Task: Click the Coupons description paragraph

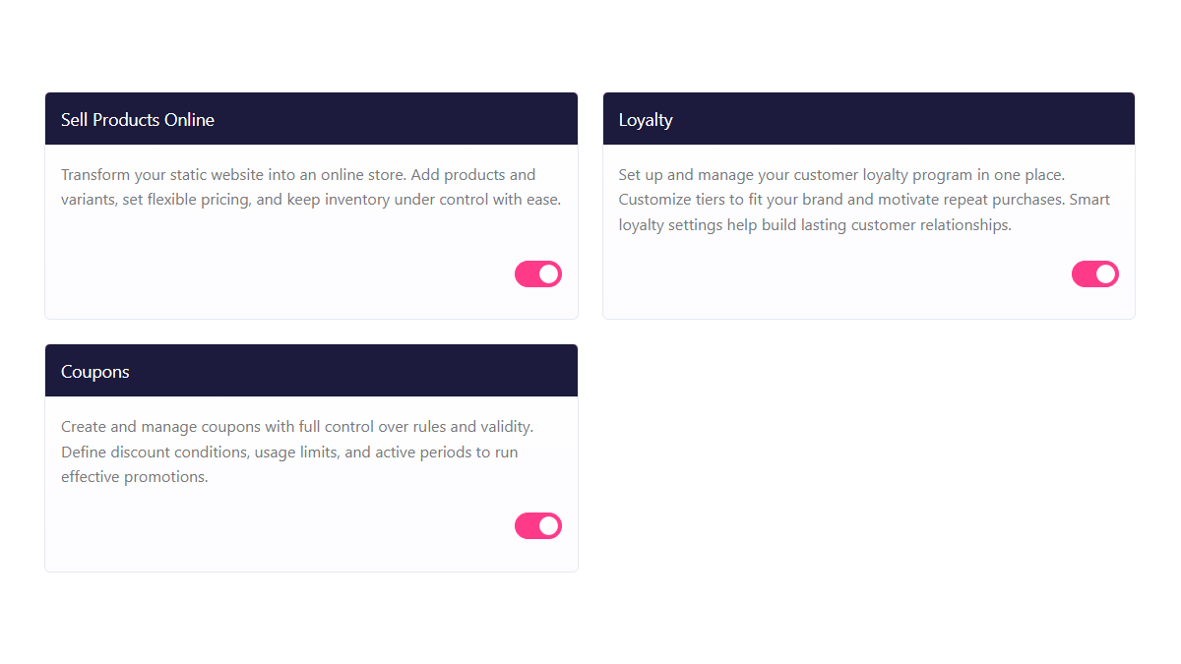Action: tap(297, 452)
